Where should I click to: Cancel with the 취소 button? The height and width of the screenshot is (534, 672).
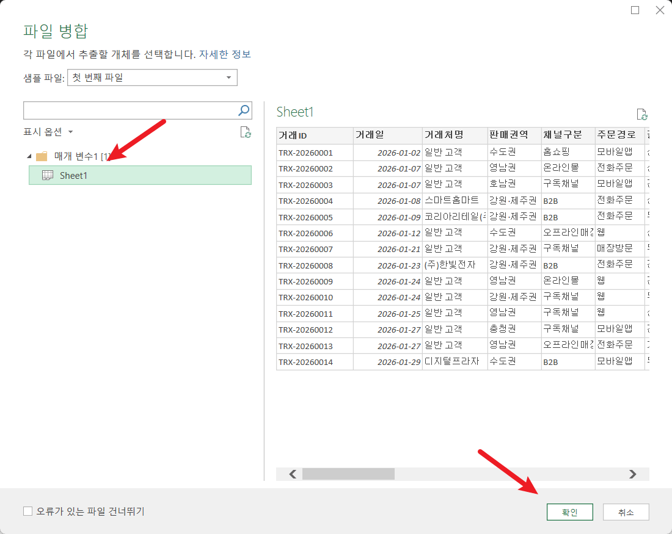click(x=626, y=512)
